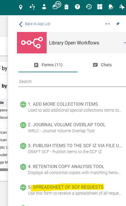Open the clipboard tasks icon
The image size is (126, 206).
pos(66,7)
